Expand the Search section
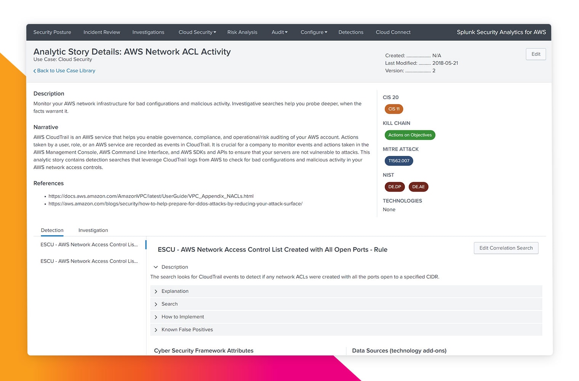579x381 pixels. tap(346, 304)
